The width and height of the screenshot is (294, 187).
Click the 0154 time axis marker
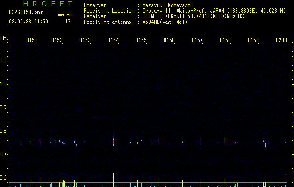pyautogui.click(x=113, y=40)
